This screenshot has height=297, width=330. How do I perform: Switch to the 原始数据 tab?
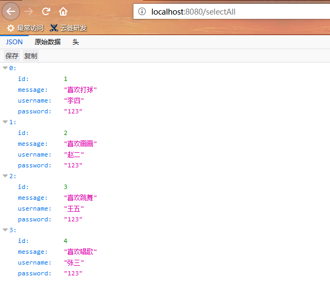(48, 42)
